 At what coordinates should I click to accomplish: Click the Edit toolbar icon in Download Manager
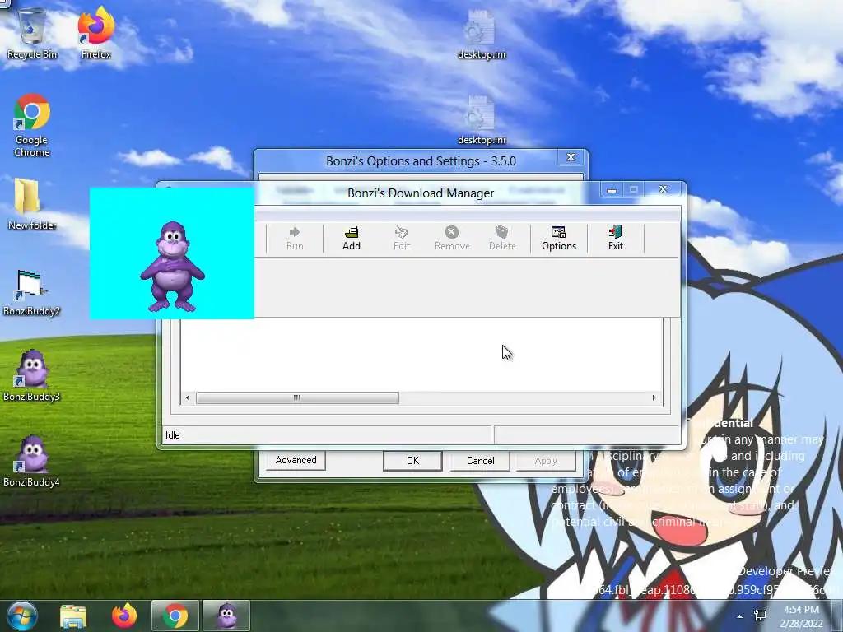click(402, 238)
